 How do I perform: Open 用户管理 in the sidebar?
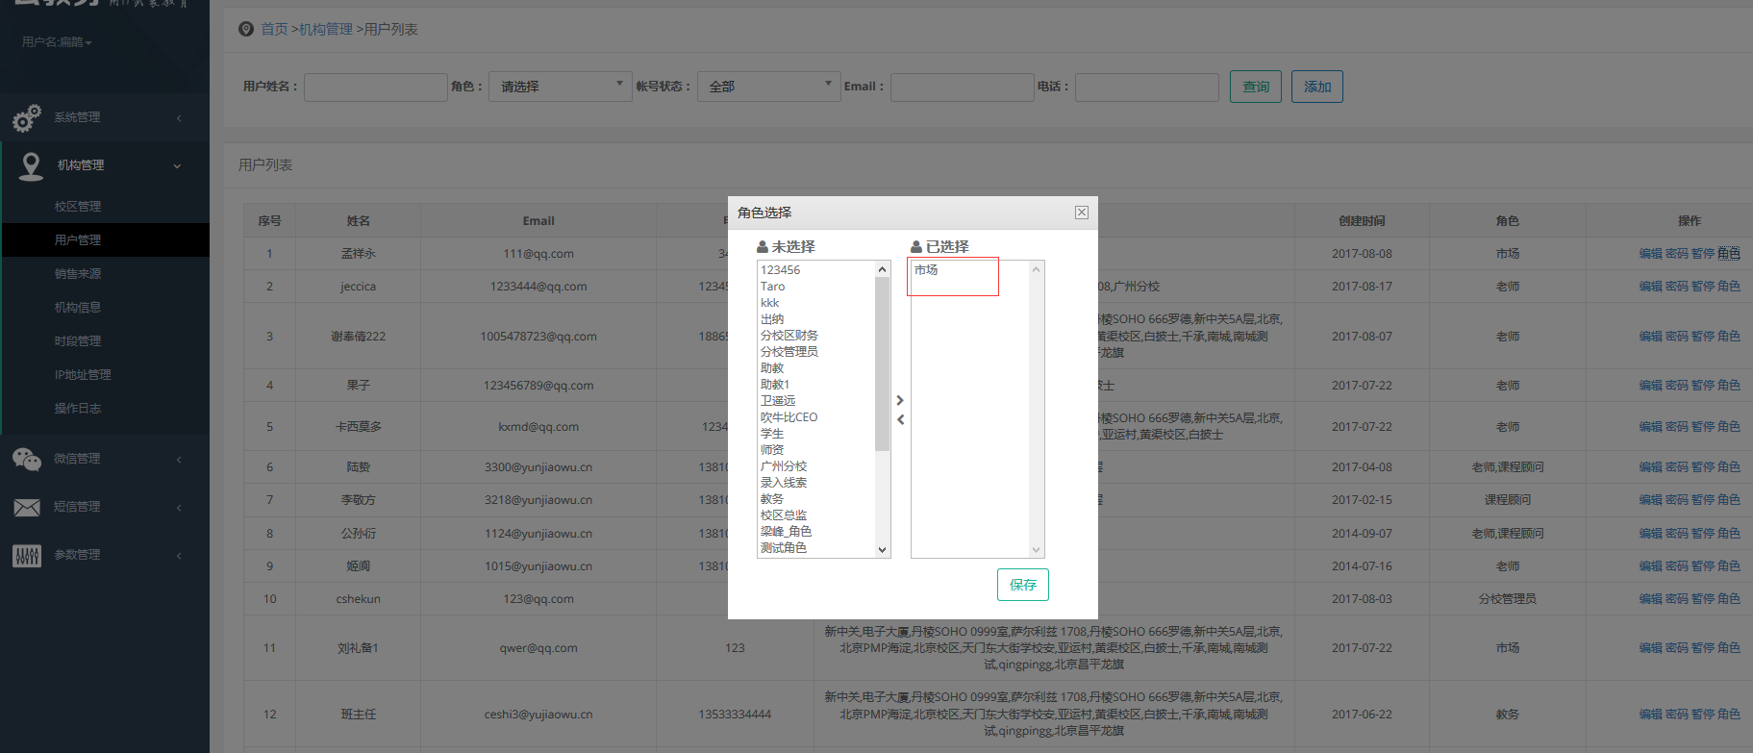pyautogui.click(x=78, y=239)
